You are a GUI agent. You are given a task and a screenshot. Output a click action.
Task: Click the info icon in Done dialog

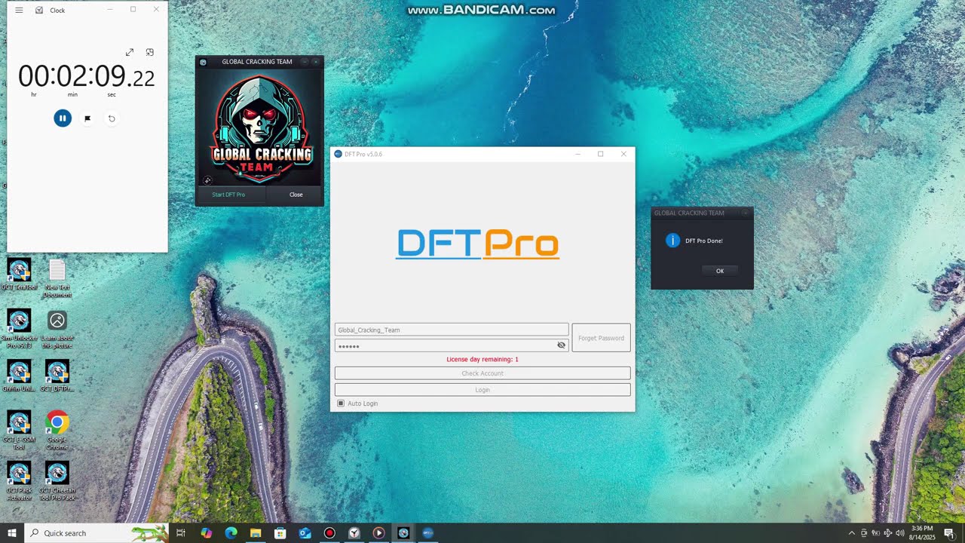coord(672,241)
